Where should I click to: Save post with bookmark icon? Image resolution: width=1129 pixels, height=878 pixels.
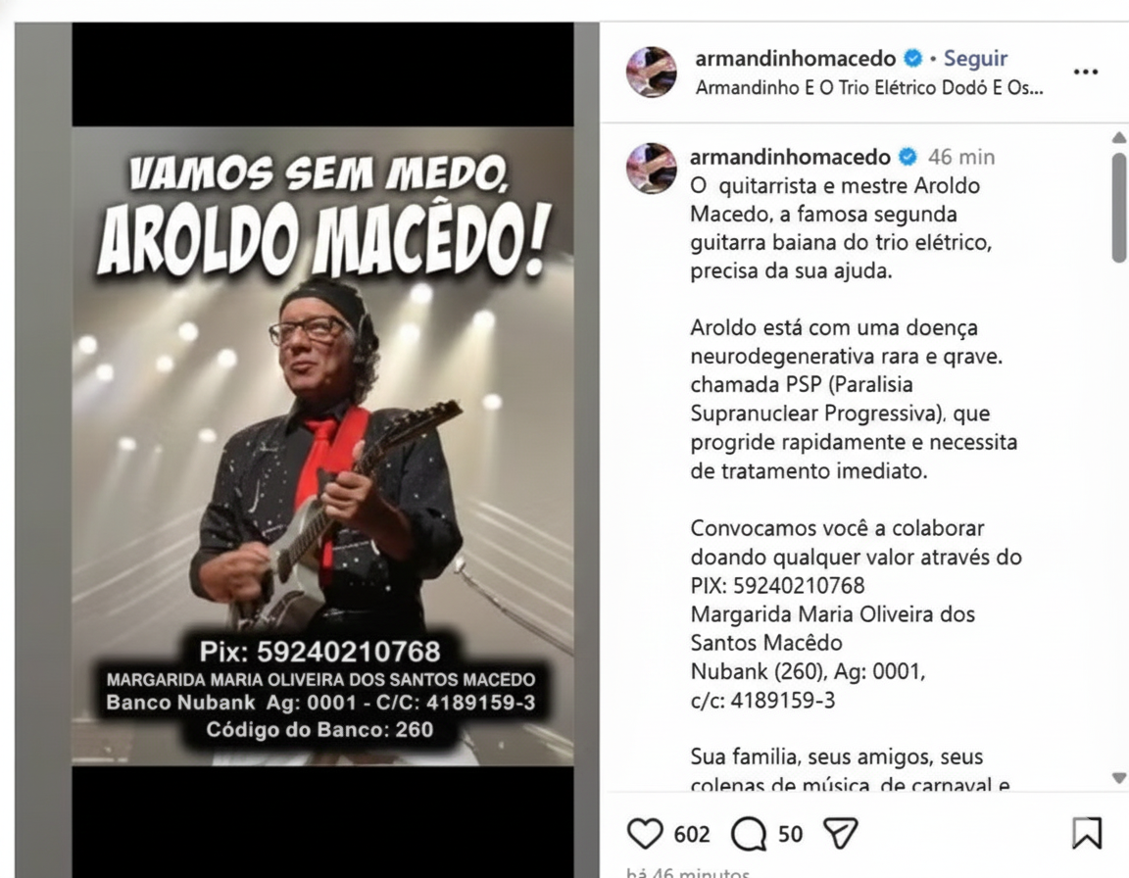tap(1087, 833)
